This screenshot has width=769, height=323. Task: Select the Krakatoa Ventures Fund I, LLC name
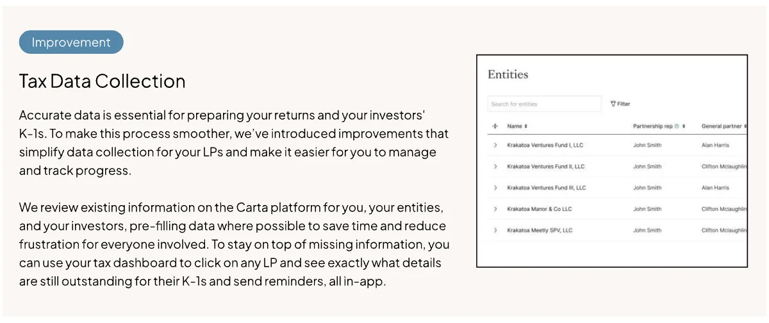pyautogui.click(x=545, y=145)
